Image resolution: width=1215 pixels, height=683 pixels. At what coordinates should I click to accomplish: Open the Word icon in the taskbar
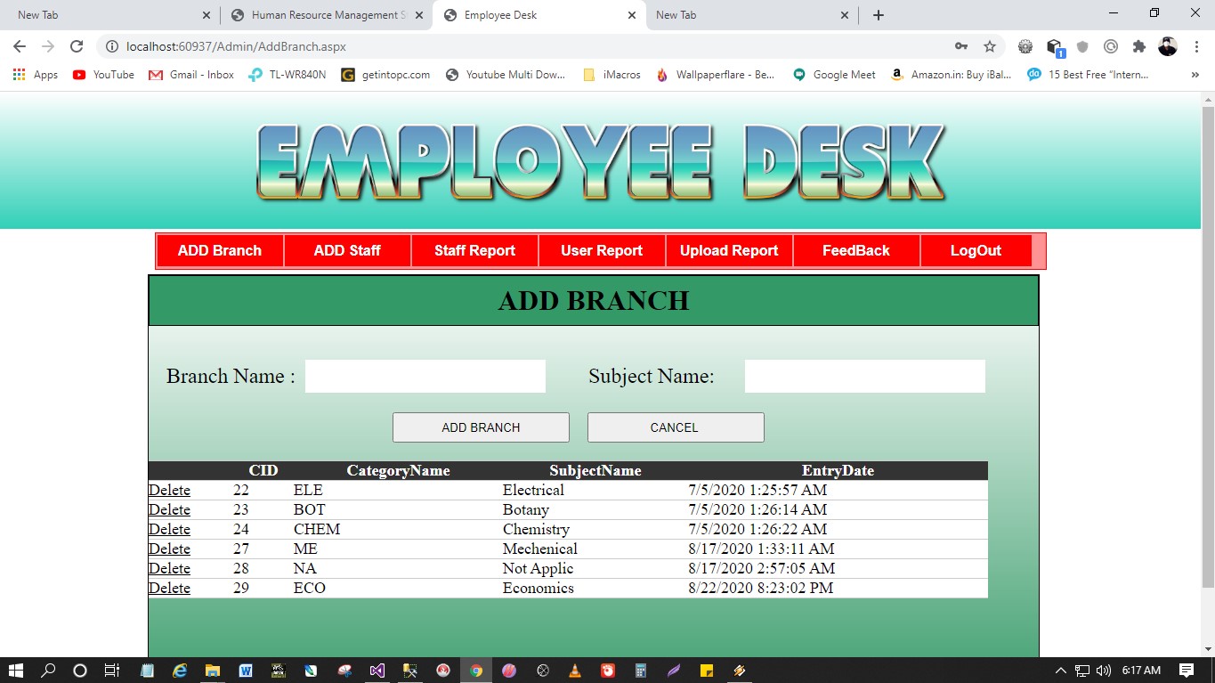pos(246,671)
